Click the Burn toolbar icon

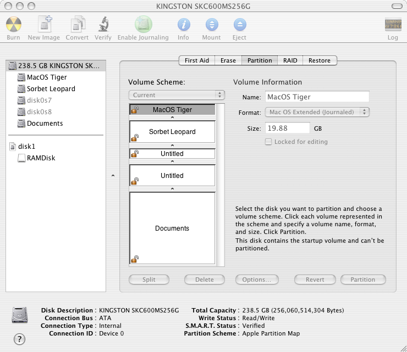point(14,25)
